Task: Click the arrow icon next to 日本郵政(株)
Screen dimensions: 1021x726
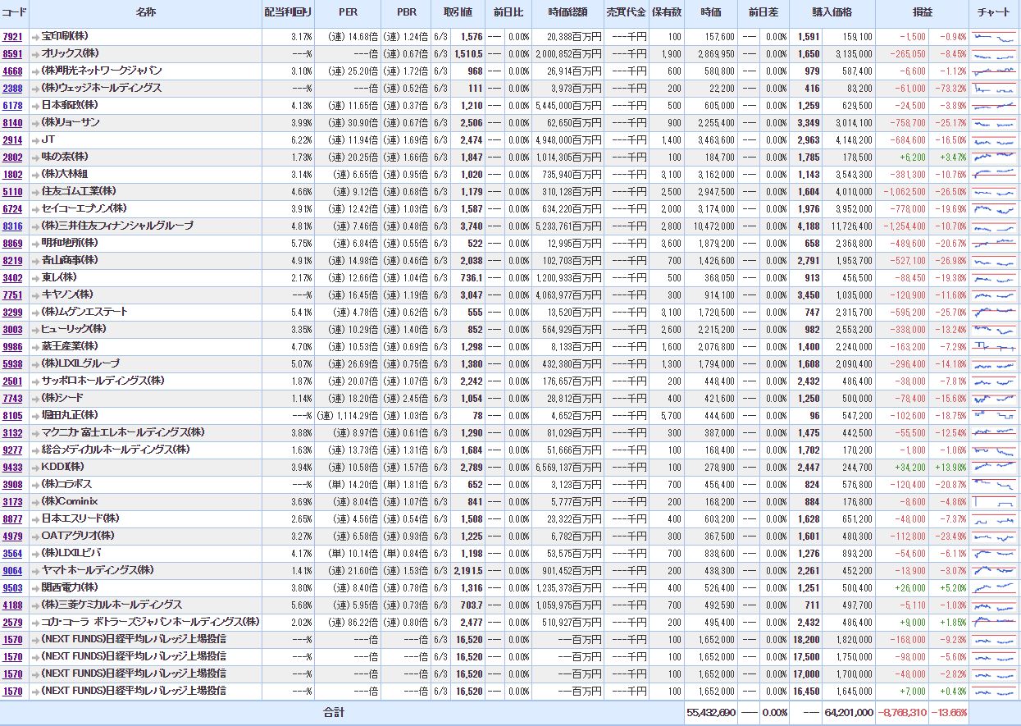Action: pos(35,106)
